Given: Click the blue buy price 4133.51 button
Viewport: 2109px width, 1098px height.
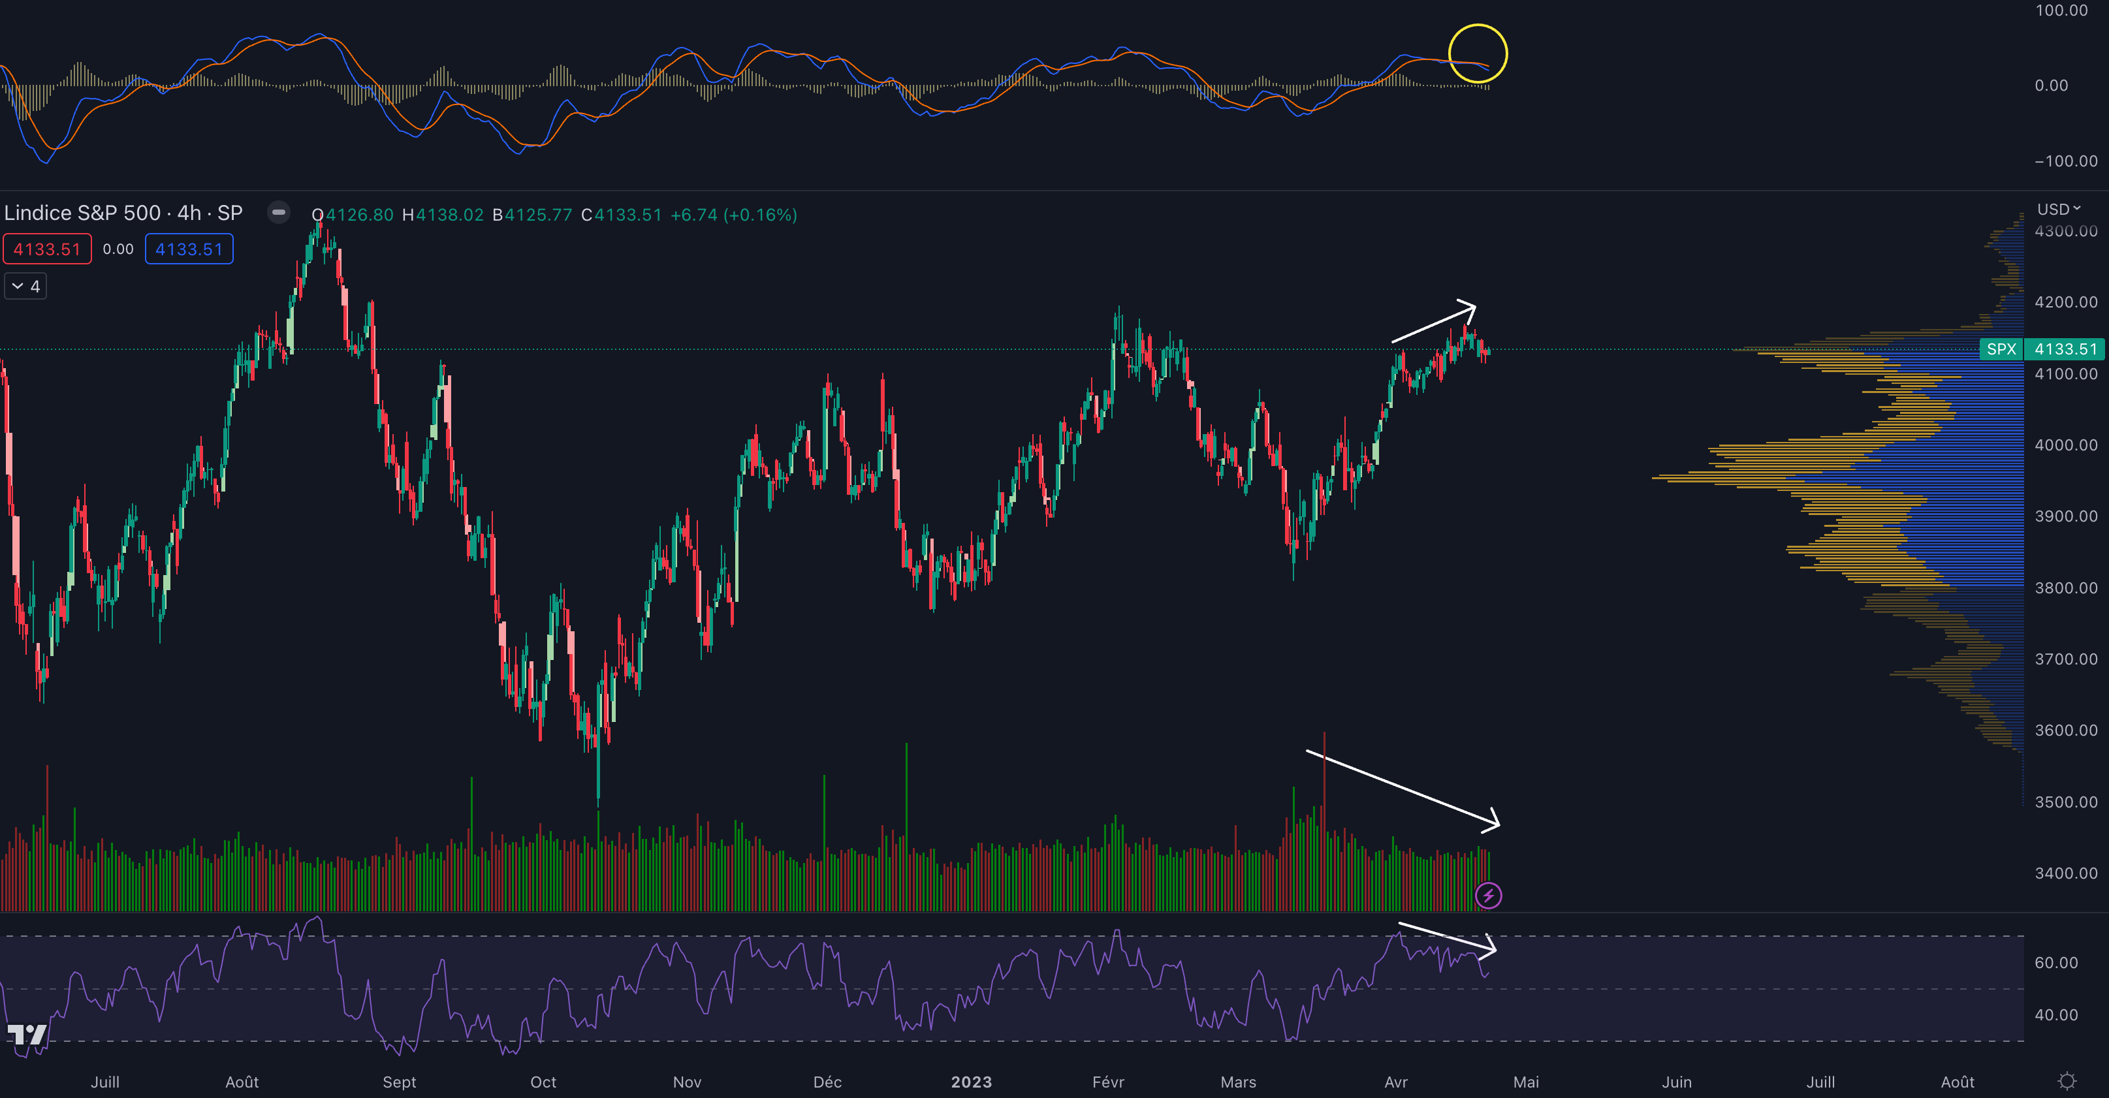Looking at the screenshot, I should [189, 250].
